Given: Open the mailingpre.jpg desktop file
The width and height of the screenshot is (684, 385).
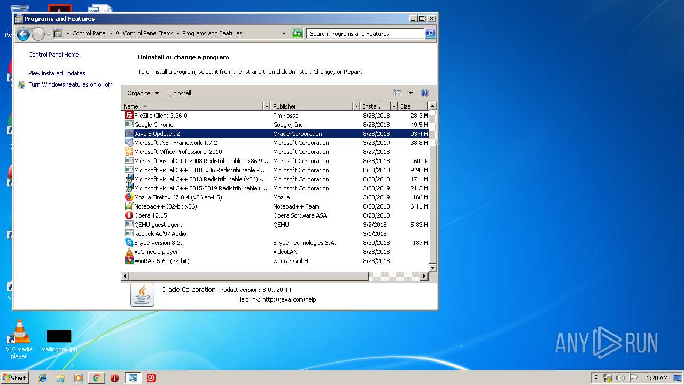Looking at the screenshot, I should [59, 341].
